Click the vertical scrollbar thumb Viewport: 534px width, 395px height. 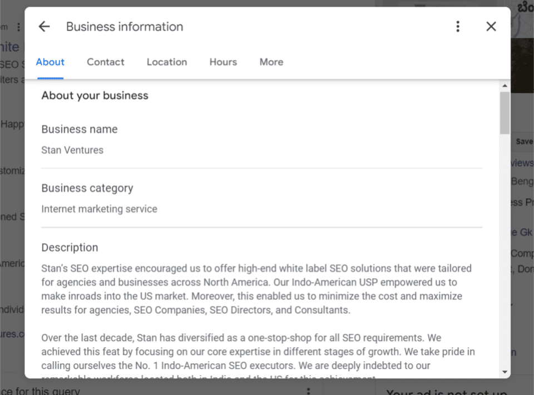click(505, 113)
